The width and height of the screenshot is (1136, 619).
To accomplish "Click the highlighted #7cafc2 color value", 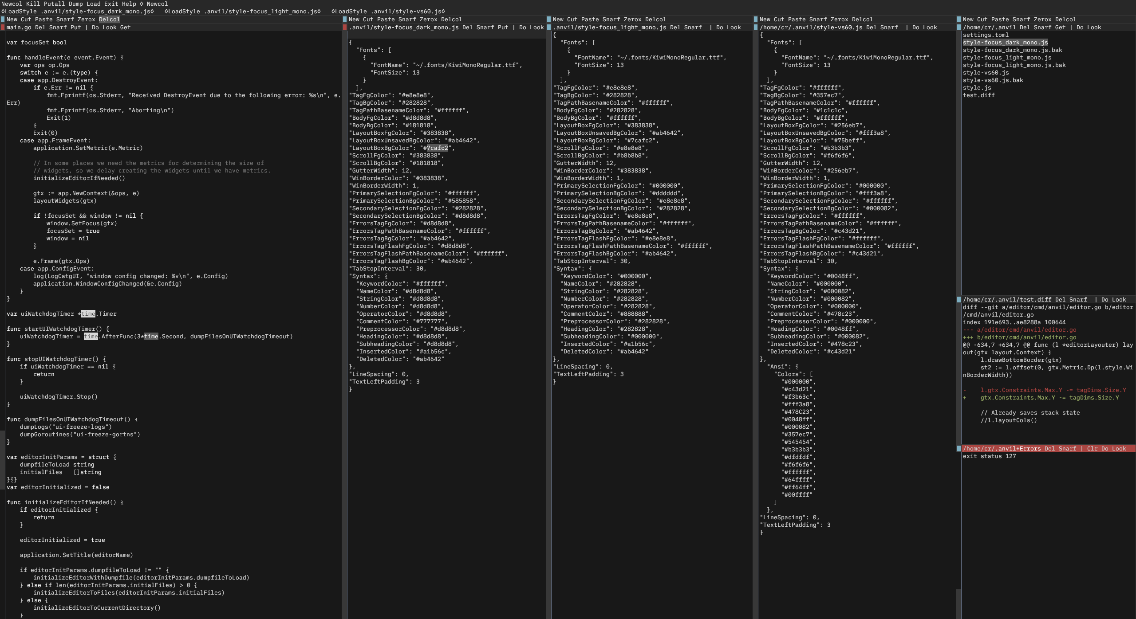I will (438, 148).
